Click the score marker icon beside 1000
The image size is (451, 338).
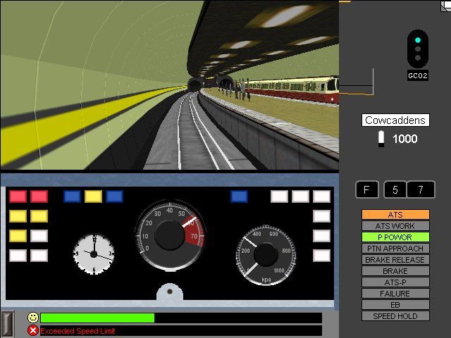pyautogui.click(x=381, y=139)
